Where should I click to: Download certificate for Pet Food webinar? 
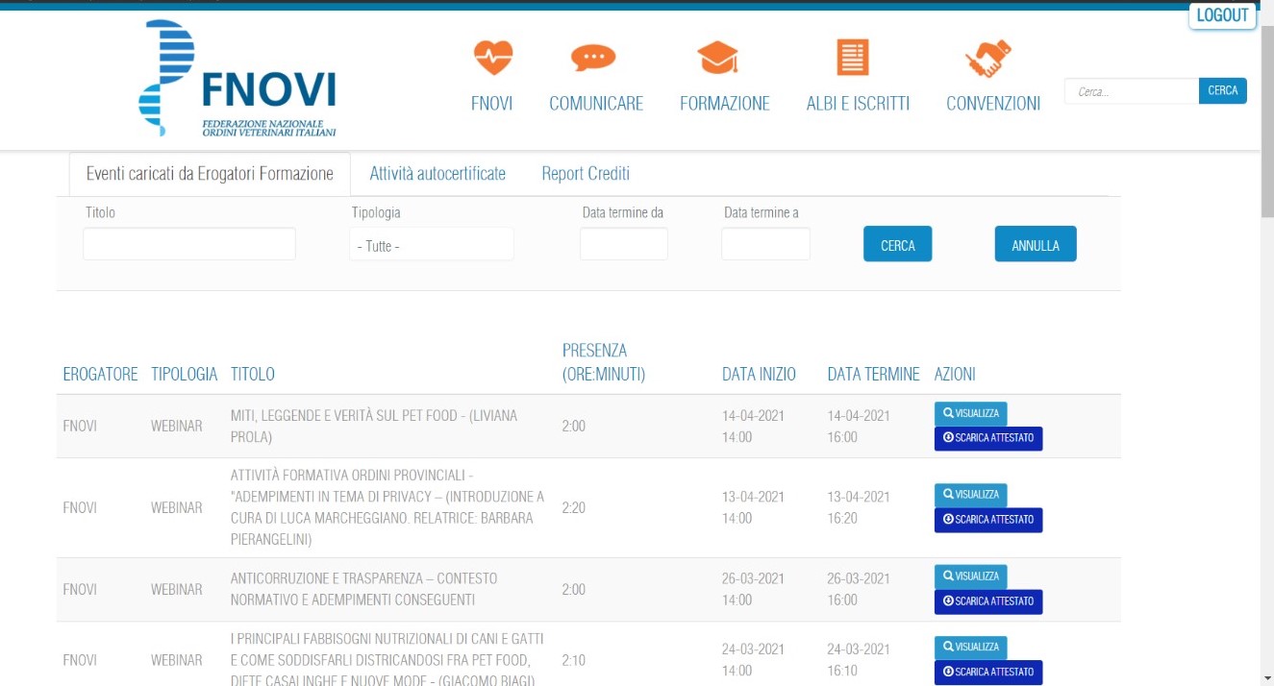(x=987, y=438)
